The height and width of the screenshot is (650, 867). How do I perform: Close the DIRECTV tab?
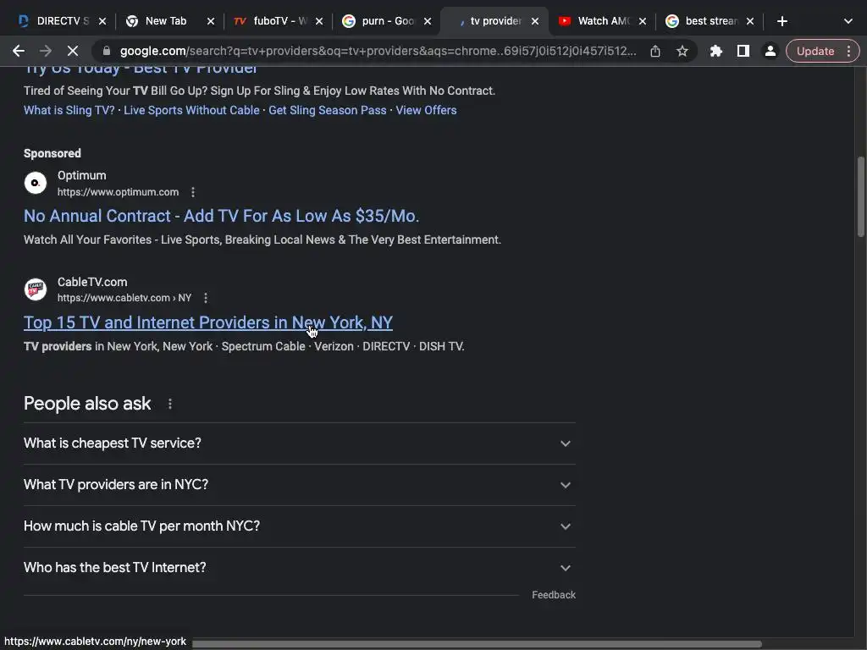(102, 21)
